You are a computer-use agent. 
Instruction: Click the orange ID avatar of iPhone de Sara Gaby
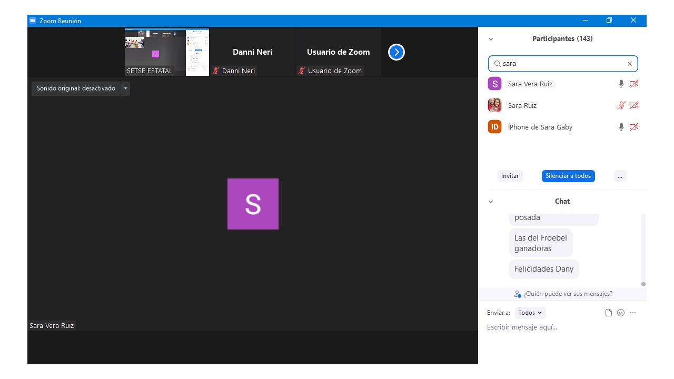[x=494, y=127]
